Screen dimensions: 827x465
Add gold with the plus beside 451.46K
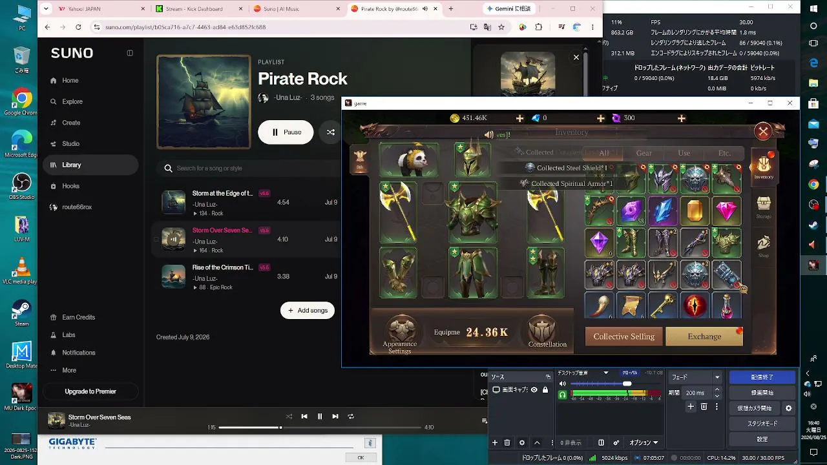(519, 118)
